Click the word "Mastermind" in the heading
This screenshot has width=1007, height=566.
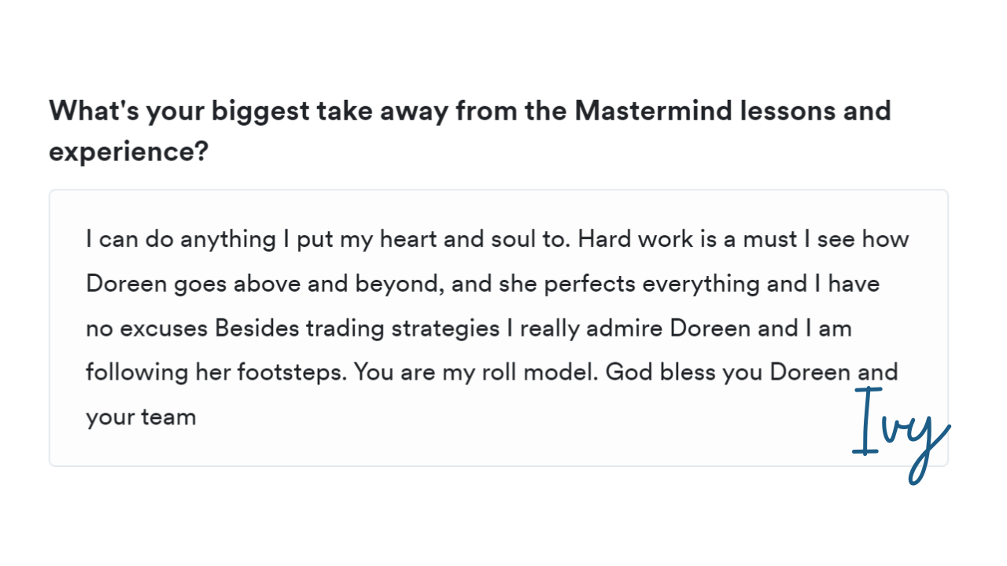(653, 111)
